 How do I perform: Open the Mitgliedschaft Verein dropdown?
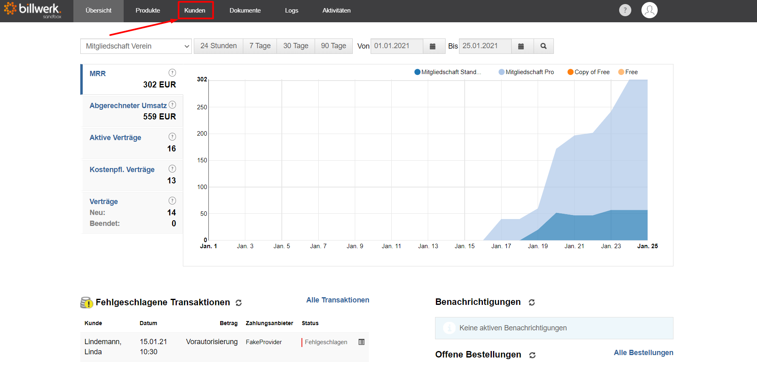pyautogui.click(x=136, y=46)
